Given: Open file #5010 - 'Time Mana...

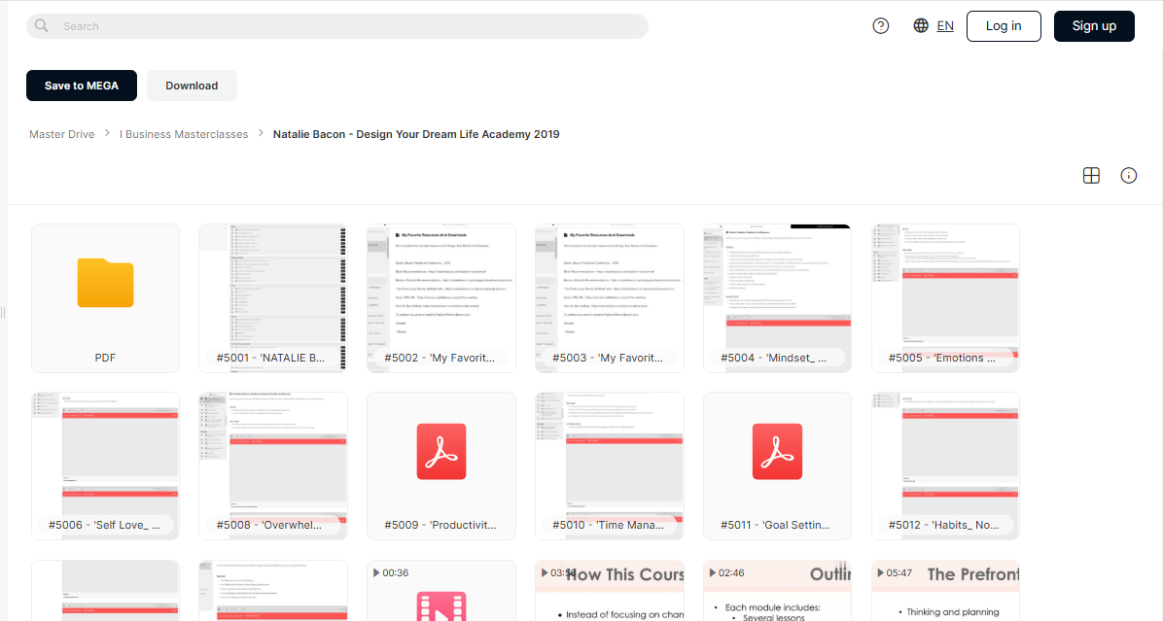Looking at the screenshot, I should 609,466.
